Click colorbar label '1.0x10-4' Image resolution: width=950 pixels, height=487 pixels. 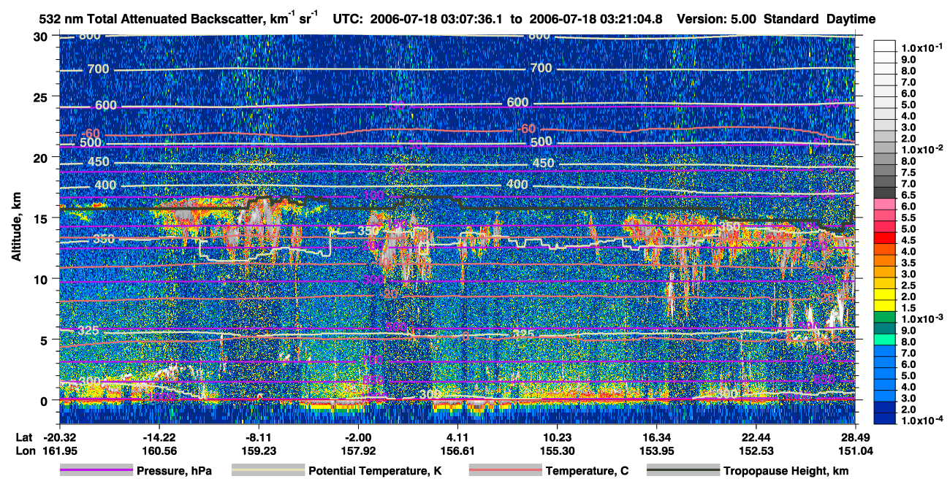(924, 420)
